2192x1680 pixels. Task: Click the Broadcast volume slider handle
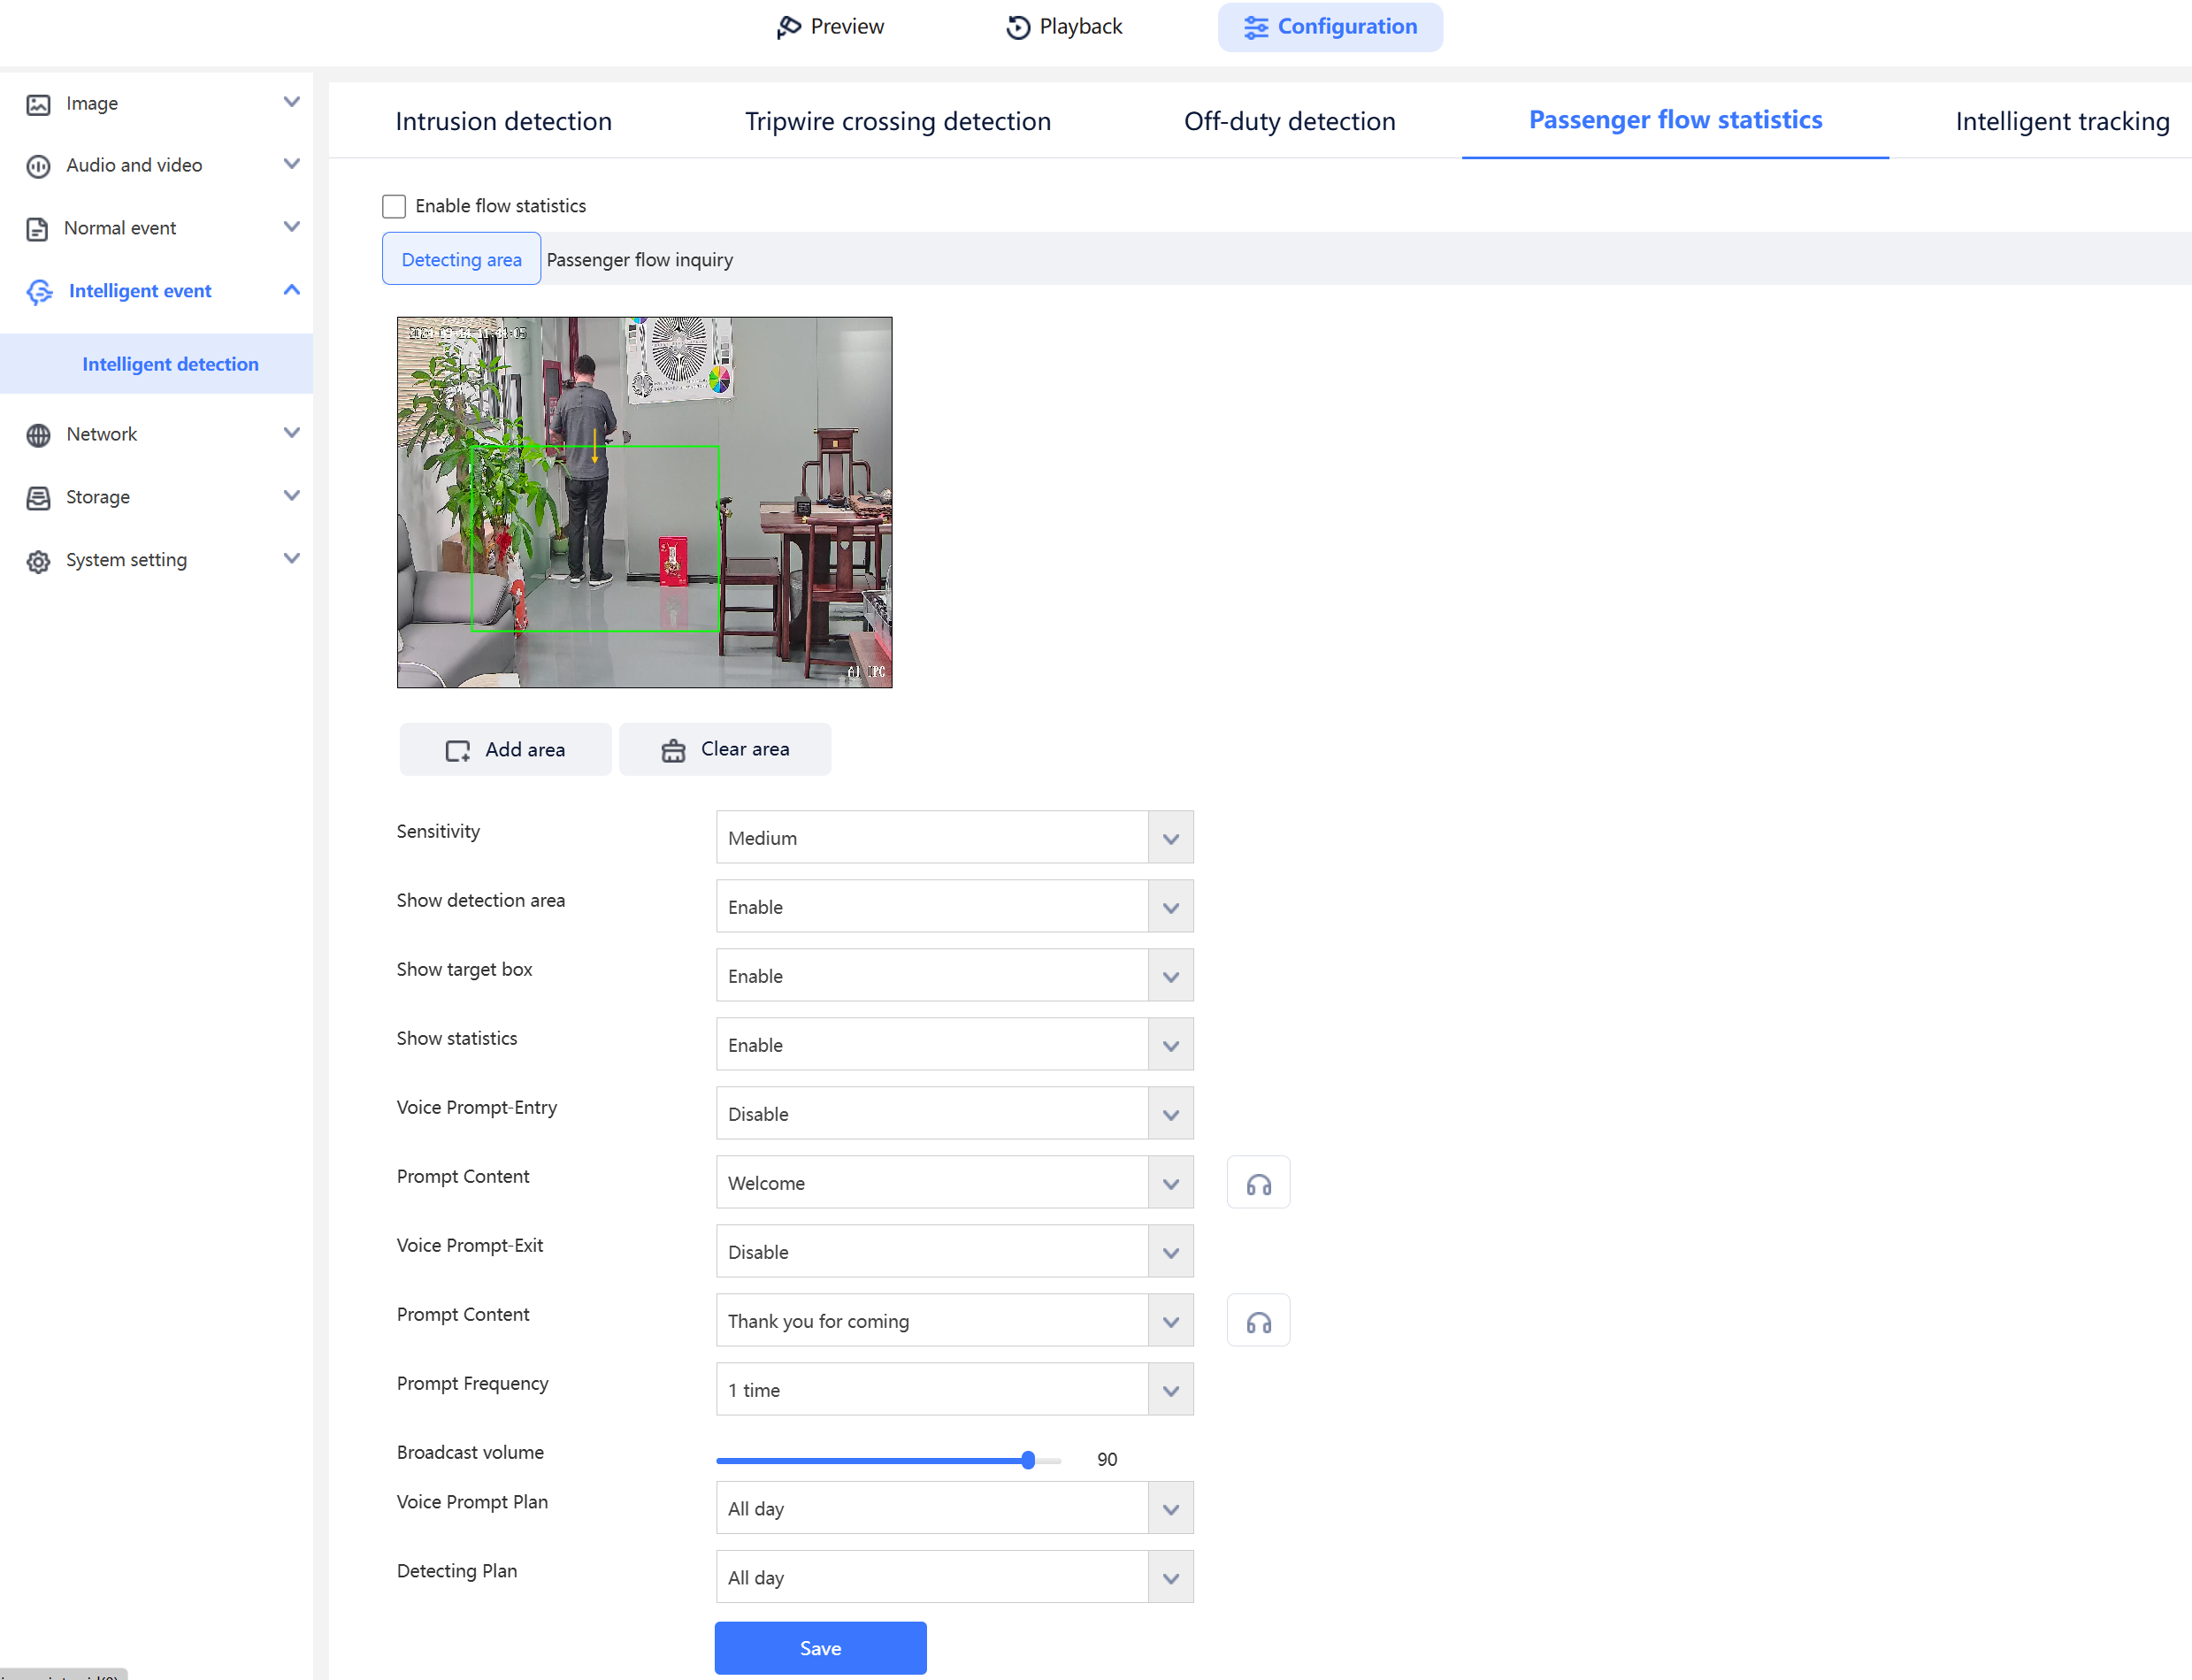[1028, 1460]
